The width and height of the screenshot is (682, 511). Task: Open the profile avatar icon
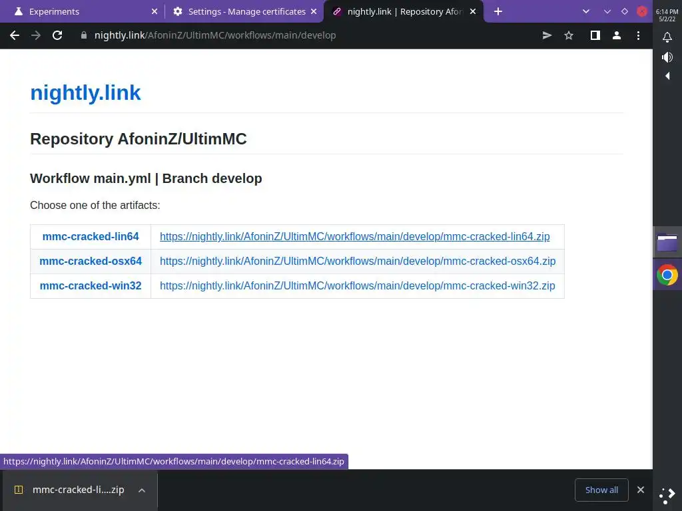616,36
